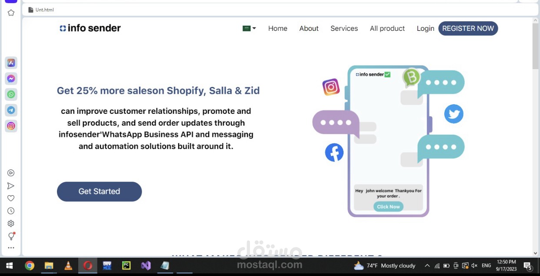Image resolution: width=540 pixels, height=276 pixels.
Task: Click the REGISTER NOW button
Action: point(468,28)
